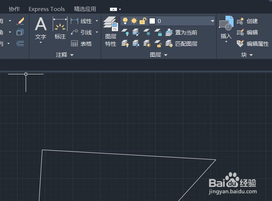The width and height of the screenshot is (272, 201).
Task: Click the top edge of the drawn polygon
Action: click(x=129, y=155)
